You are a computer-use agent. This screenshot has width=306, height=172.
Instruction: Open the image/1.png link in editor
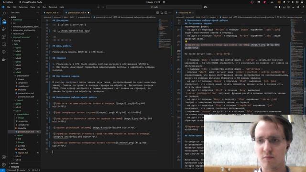coord(124,103)
